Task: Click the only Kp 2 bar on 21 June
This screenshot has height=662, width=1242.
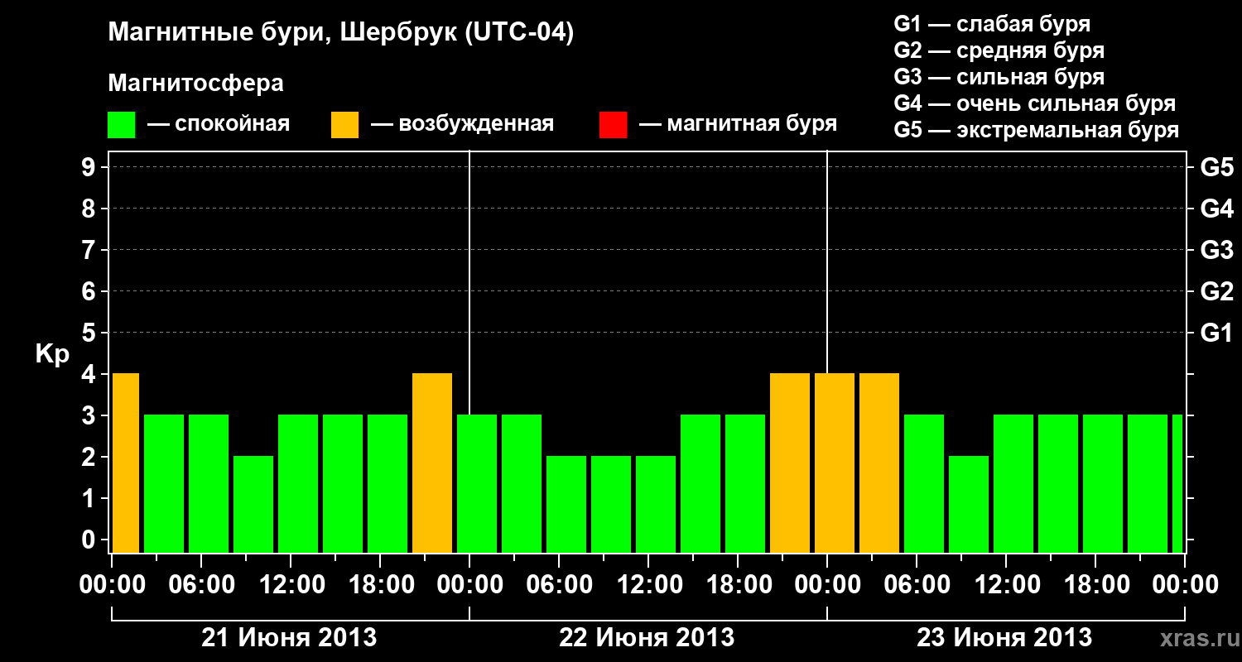Action: 253,505
